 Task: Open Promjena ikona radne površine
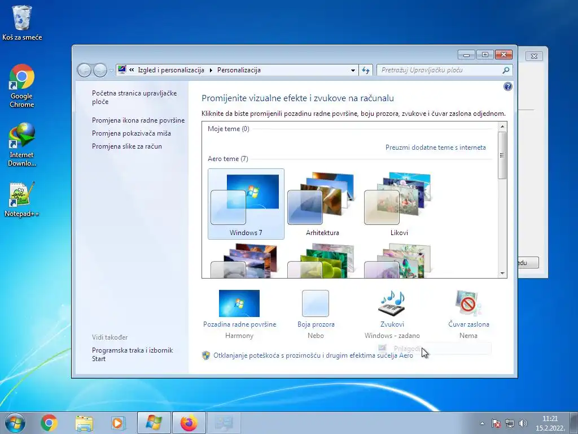tap(138, 120)
